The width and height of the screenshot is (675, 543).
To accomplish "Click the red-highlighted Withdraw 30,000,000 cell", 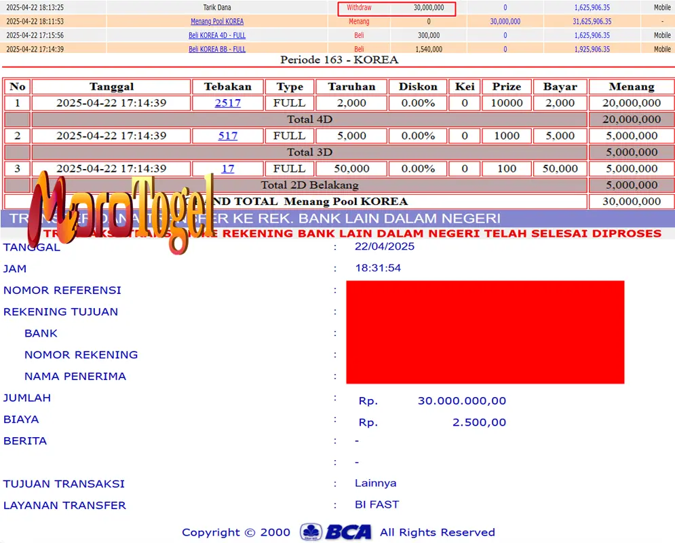I will pyautogui.click(x=397, y=7).
